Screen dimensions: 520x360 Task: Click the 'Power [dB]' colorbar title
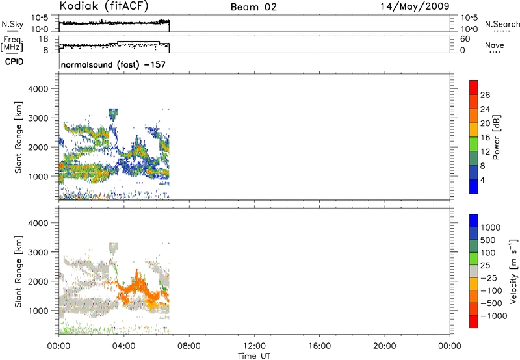(x=496, y=137)
